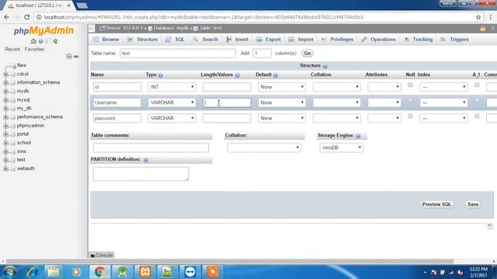Image resolution: width=497 pixels, height=279 pixels.
Task: Open Type dropdown for Username row
Action: tap(172, 102)
